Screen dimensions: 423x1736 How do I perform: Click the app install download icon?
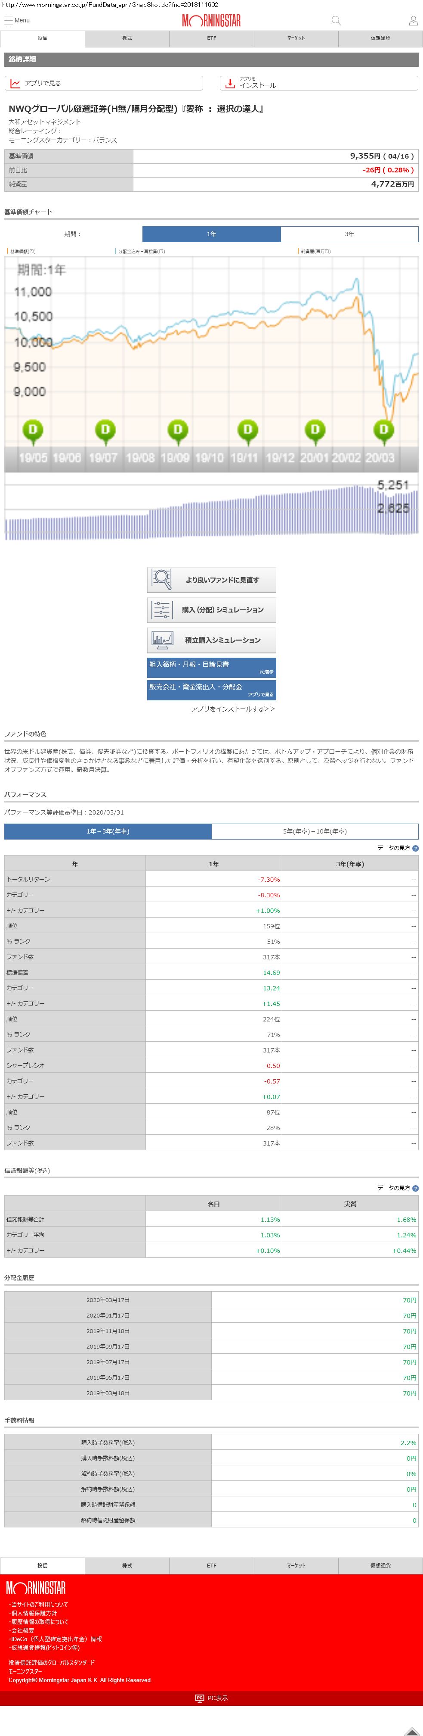[x=230, y=84]
